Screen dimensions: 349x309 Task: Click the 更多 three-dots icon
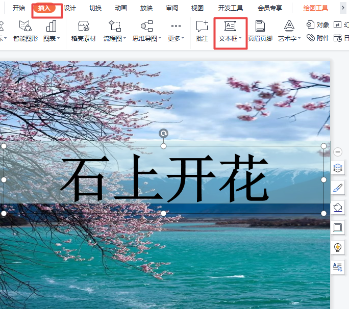coord(176,26)
